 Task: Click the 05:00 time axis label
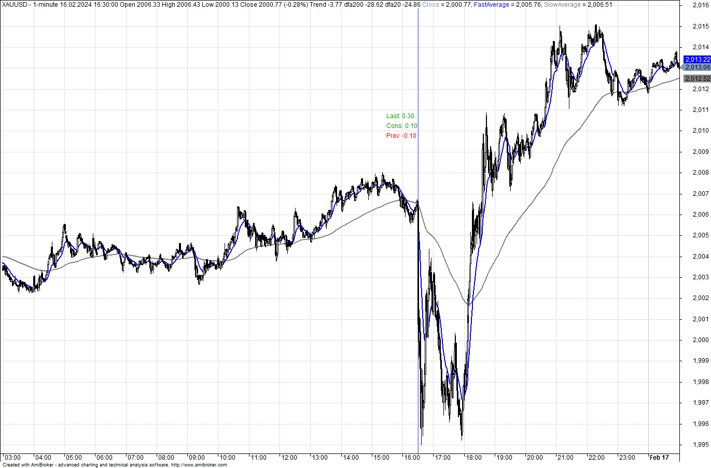[74, 458]
